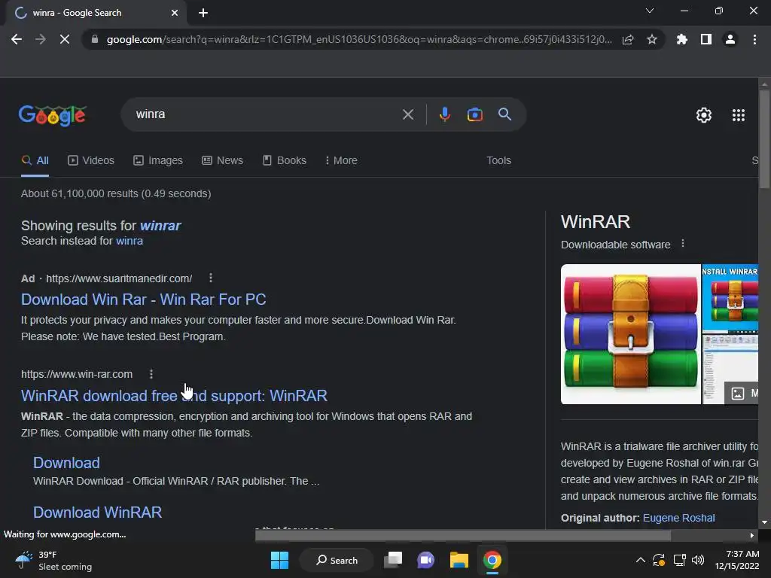This screenshot has height=578, width=771.
Task: Open the Download sitelink
Action: [66, 463]
